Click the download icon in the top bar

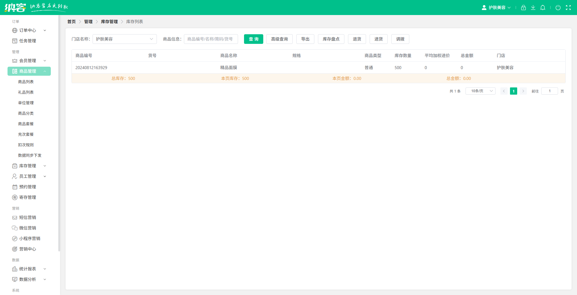[533, 8]
